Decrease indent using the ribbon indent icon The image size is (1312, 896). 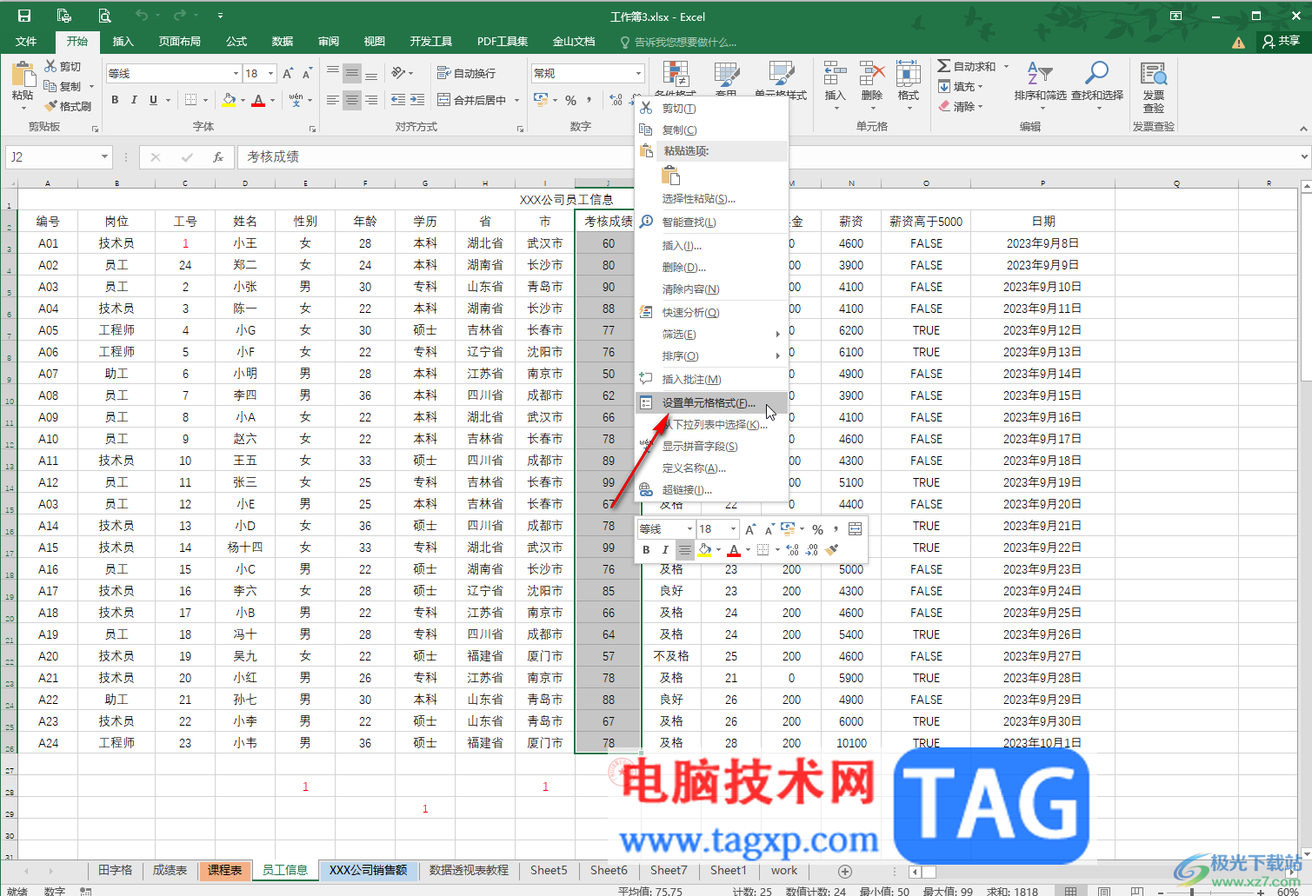[398, 100]
